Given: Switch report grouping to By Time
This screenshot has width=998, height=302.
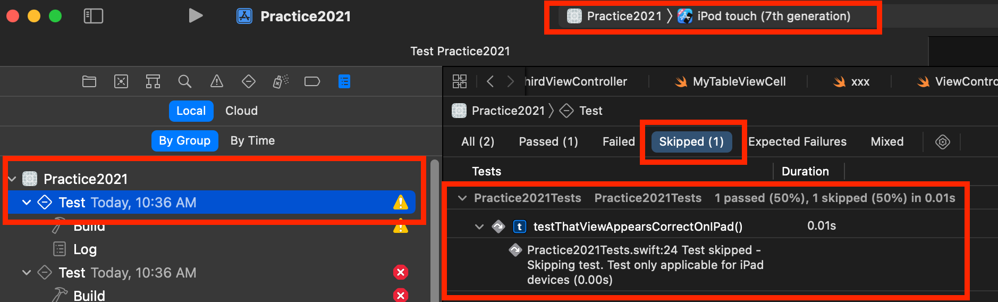Looking at the screenshot, I should (252, 140).
